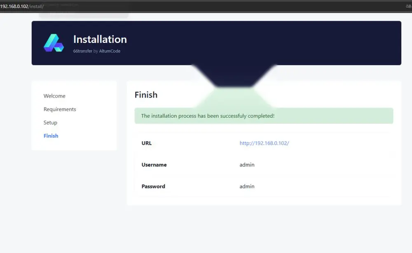Click the Password row label
The height and width of the screenshot is (253, 412).
pos(153,186)
